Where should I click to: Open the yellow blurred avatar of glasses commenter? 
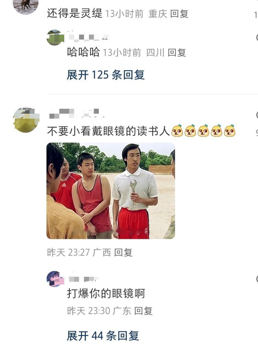(x=26, y=120)
